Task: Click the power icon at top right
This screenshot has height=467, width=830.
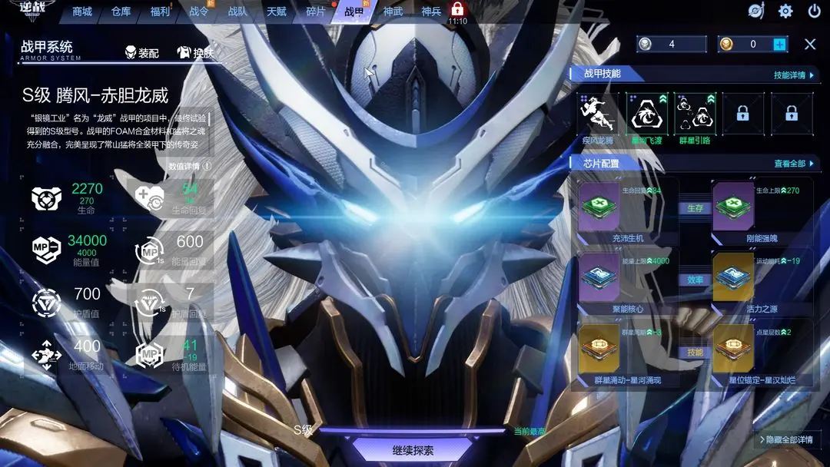Action: [x=814, y=12]
